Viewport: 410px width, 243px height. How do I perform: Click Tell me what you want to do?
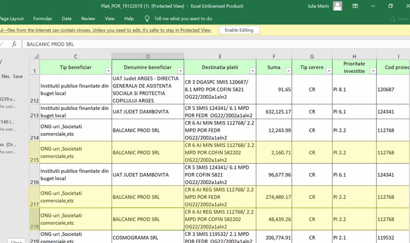click(183, 18)
